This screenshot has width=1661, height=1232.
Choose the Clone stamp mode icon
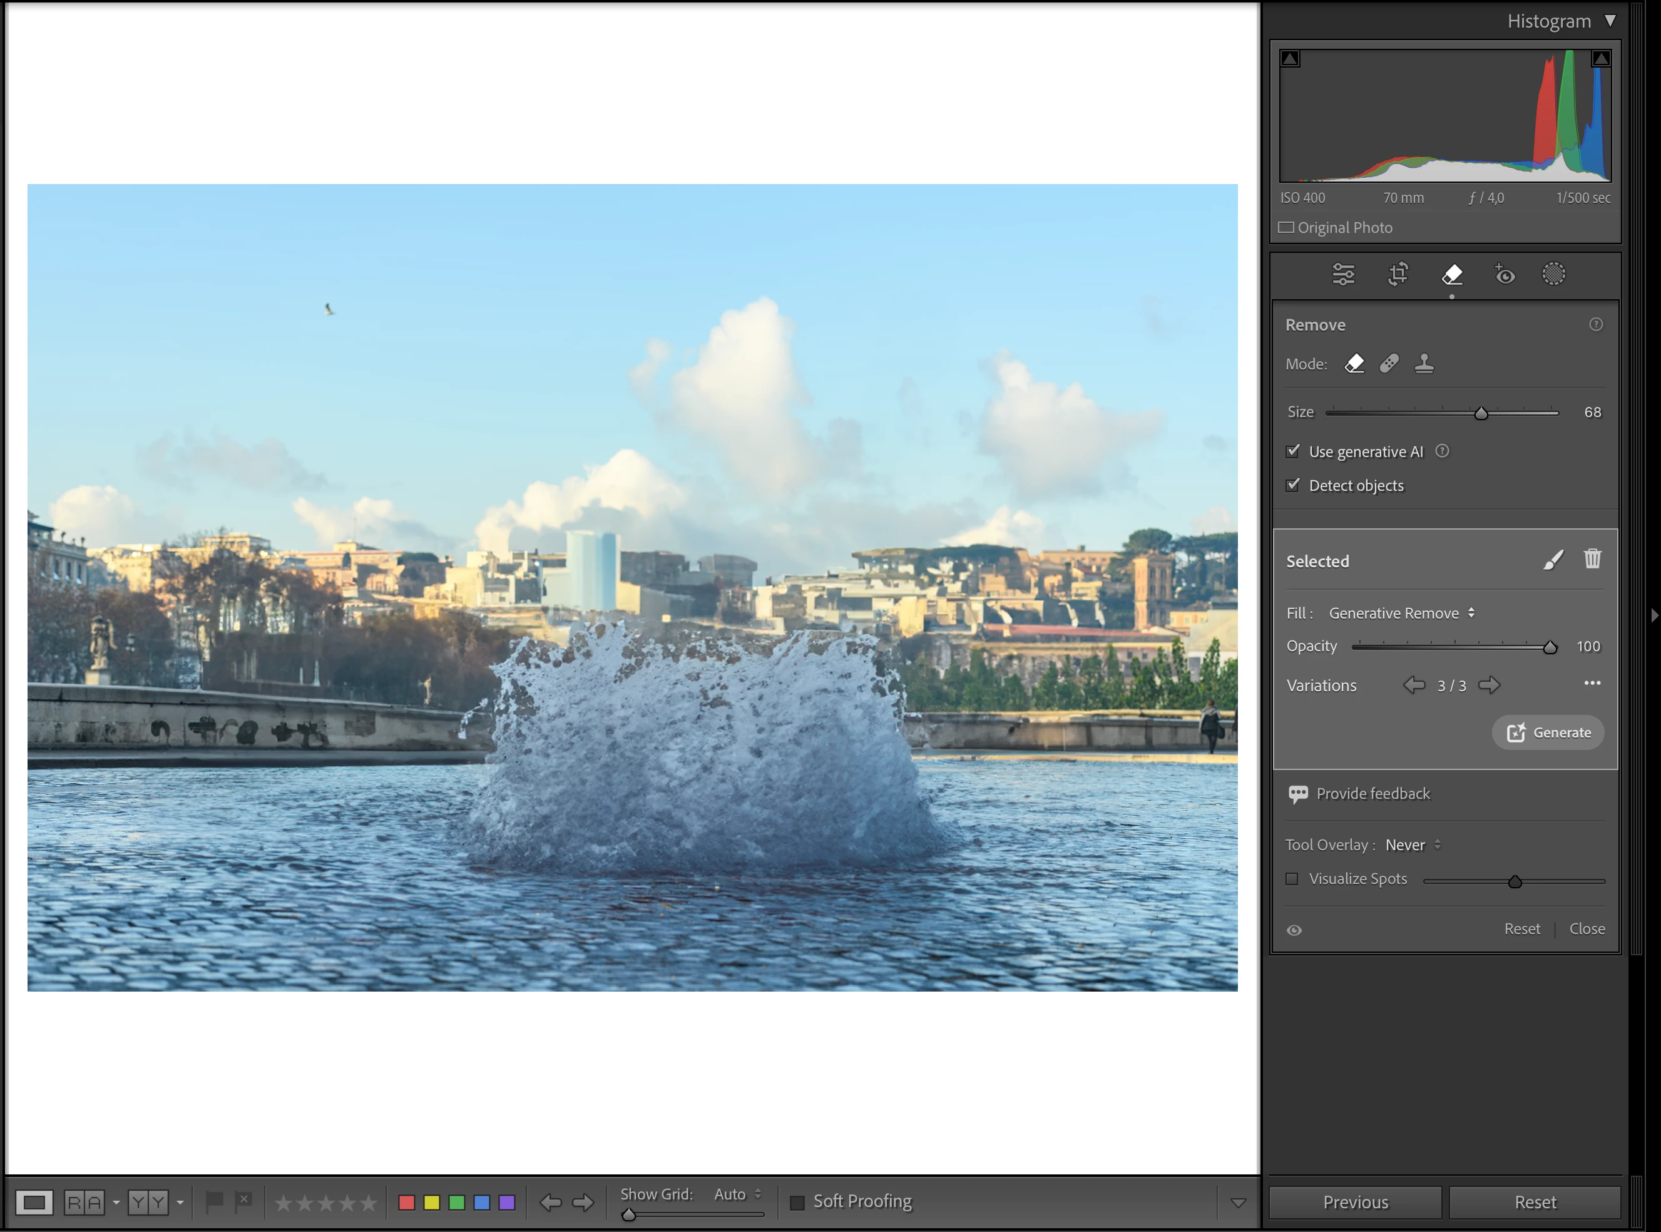1424,364
